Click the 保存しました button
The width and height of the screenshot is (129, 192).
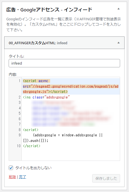[x=106, y=178]
